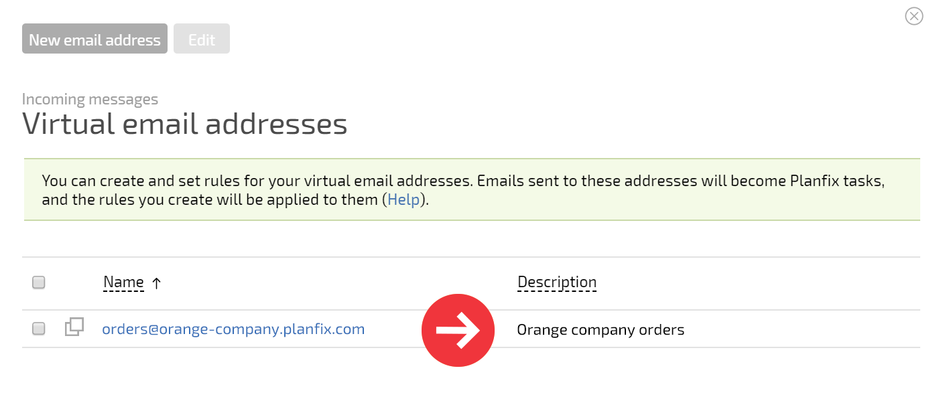Open the Help link in the info banner
Image resolution: width=937 pixels, height=407 pixels.
coord(403,199)
